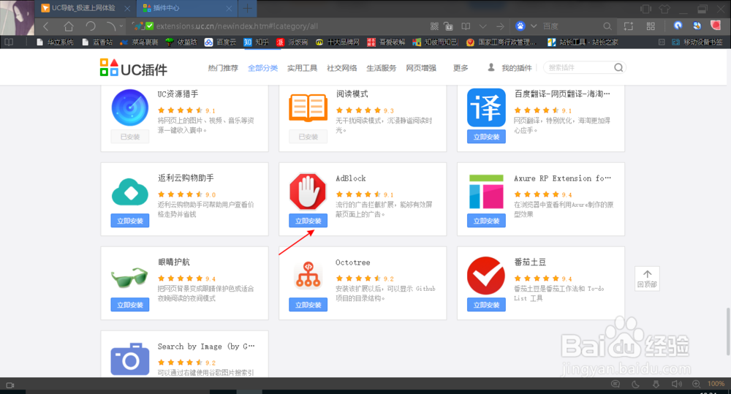This screenshot has width=731, height=394.
Task: Toggle sound speaker icon in status bar
Action: 676,384
